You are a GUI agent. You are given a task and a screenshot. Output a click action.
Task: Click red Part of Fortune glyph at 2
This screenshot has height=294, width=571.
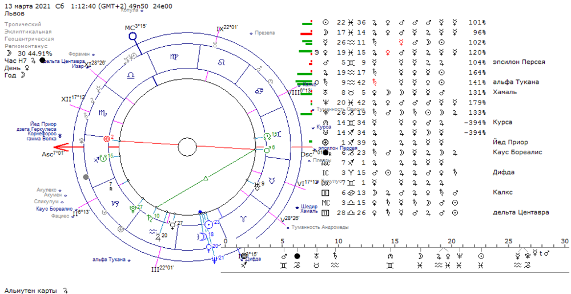[107, 139]
